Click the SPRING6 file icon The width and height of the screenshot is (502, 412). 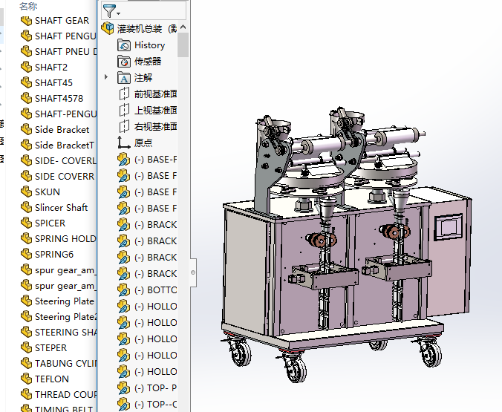26,254
